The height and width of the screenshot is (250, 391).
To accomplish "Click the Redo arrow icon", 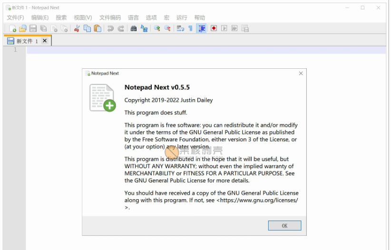I will pos(121,28).
